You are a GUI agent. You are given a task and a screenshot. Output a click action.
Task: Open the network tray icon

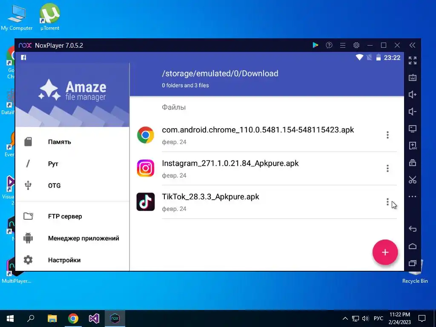click(x=356, y=318)
